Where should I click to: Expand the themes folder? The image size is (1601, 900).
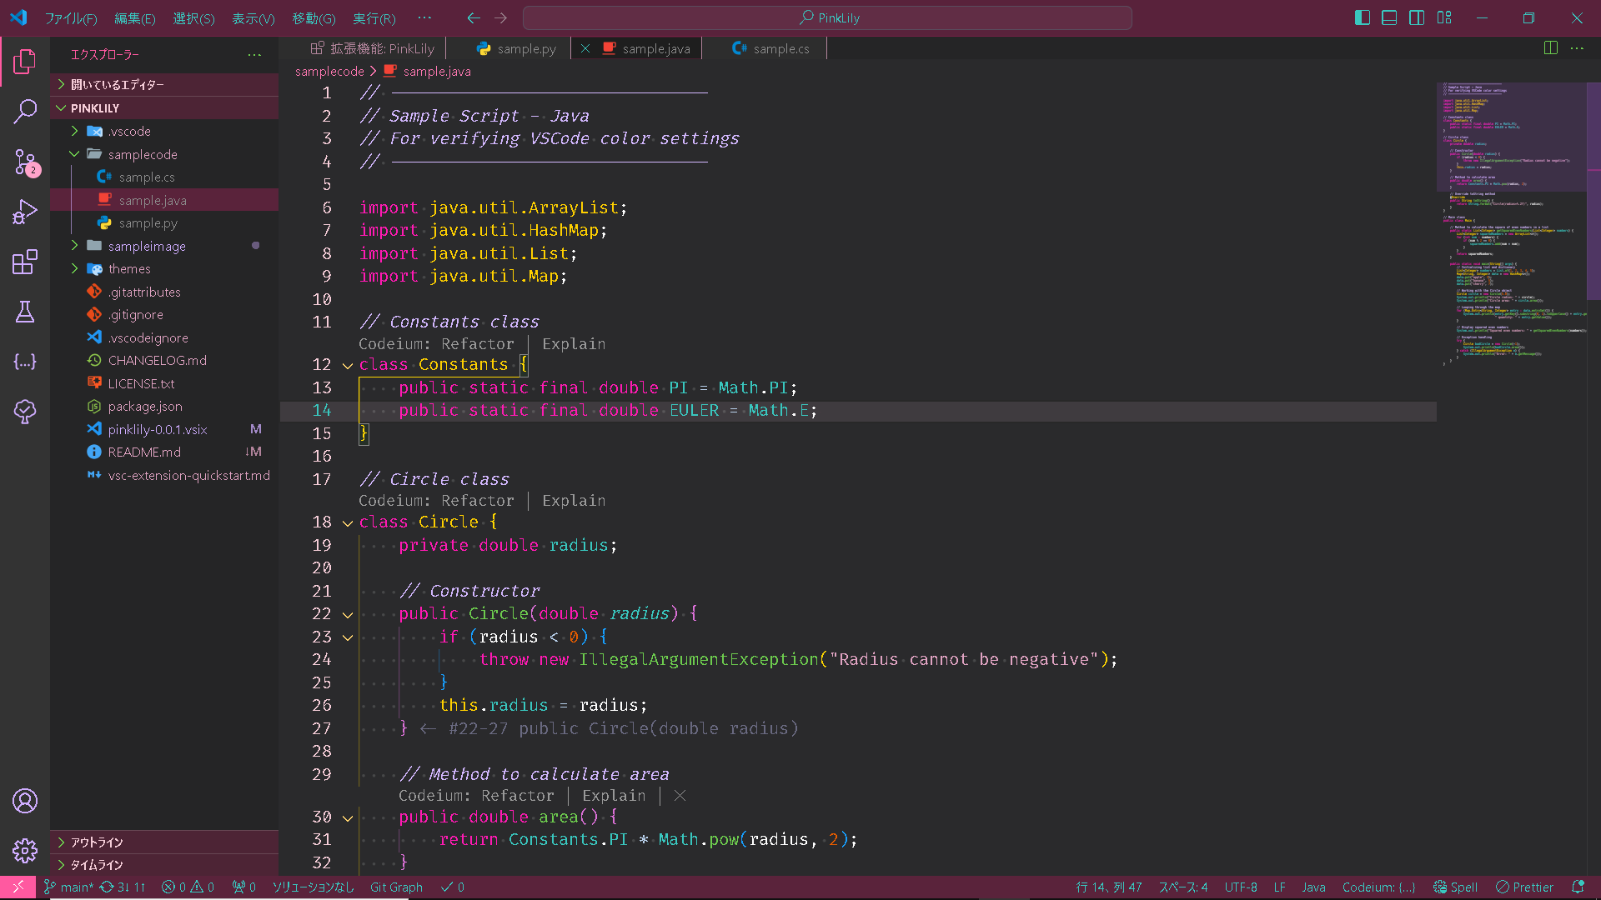click(129, 268)
